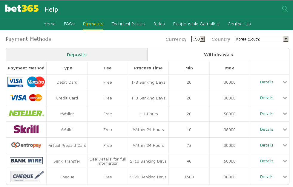Open the search magnifier icon
Viewport: 293px width, 187px height.
pos(285,9)
